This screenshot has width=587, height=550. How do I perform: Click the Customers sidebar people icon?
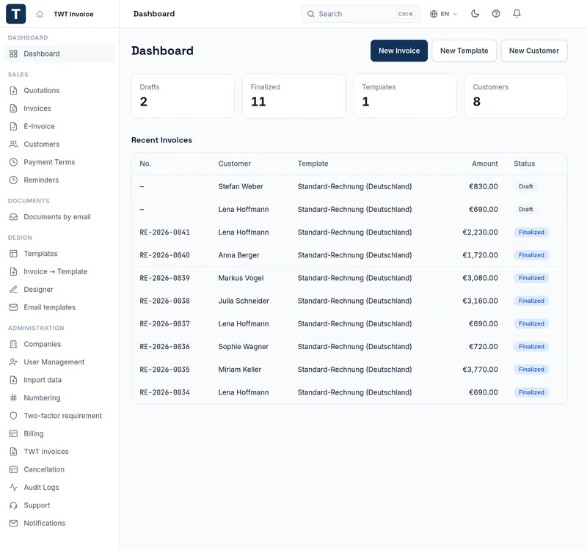(x=13, y=144)
